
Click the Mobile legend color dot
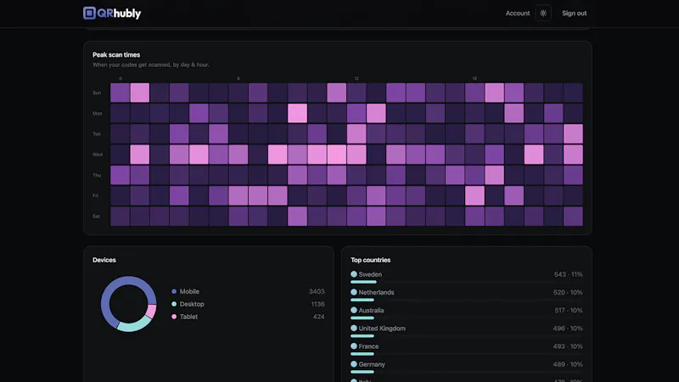click(x=174, y=291)
